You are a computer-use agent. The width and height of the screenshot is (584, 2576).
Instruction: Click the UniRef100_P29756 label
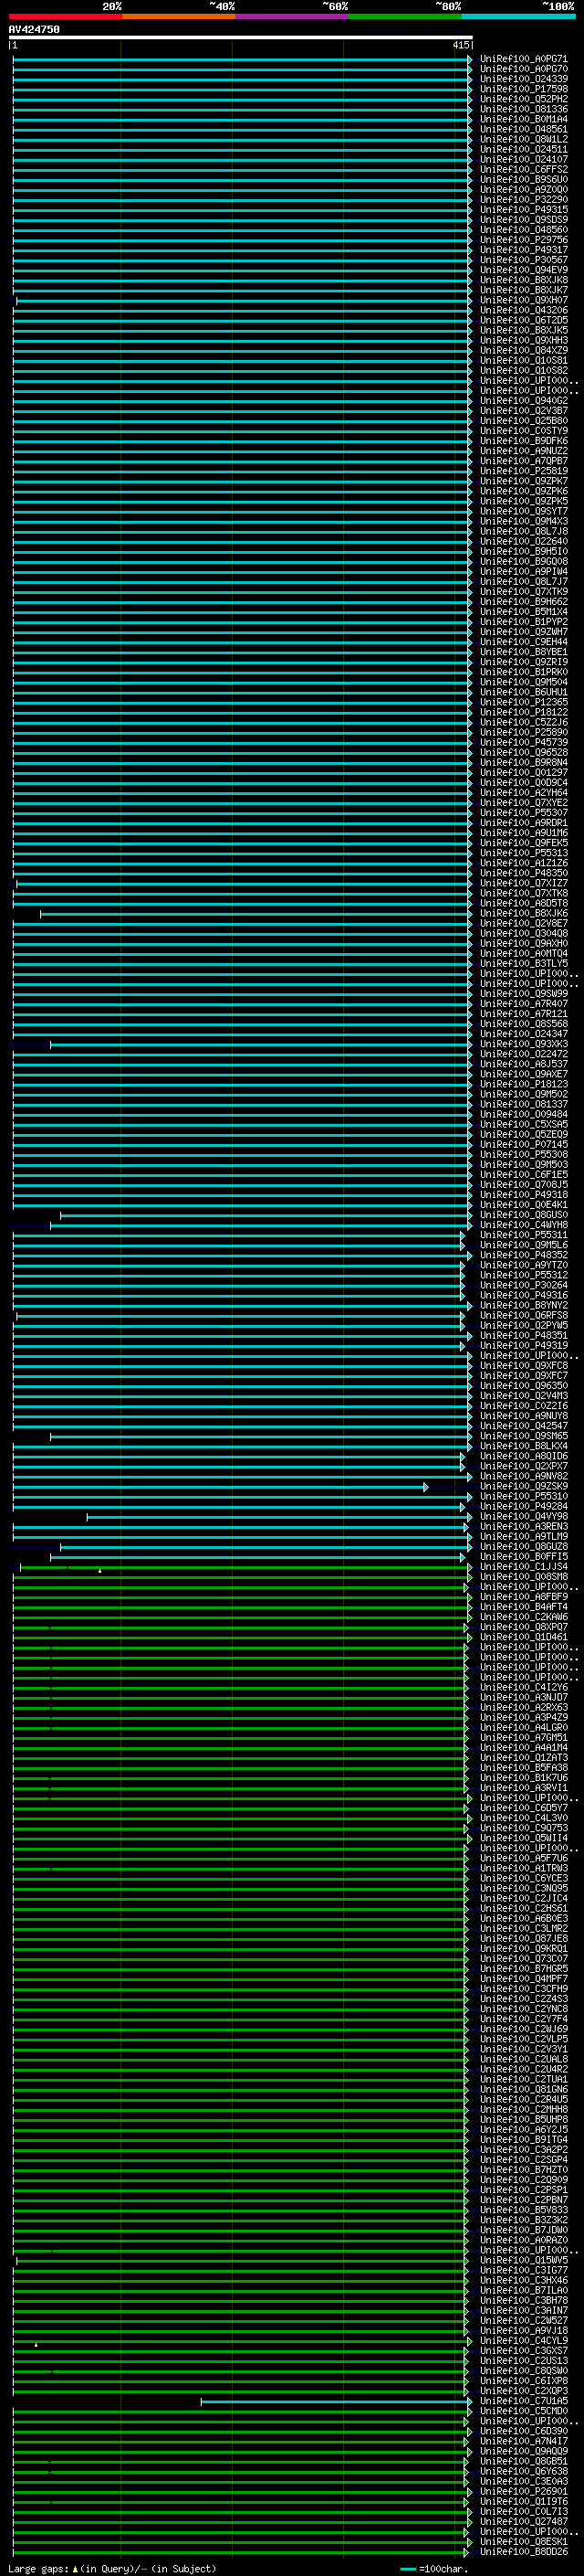(x=524, y=240)
